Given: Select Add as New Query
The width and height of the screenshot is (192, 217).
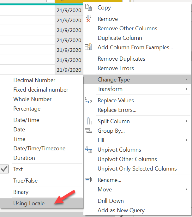Looking at the screenshot, I should click(x=121, y=210).
